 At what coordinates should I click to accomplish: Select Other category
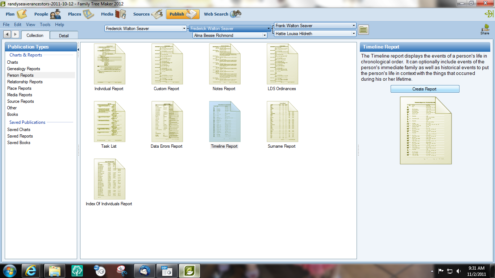click(x=12, y=108)
